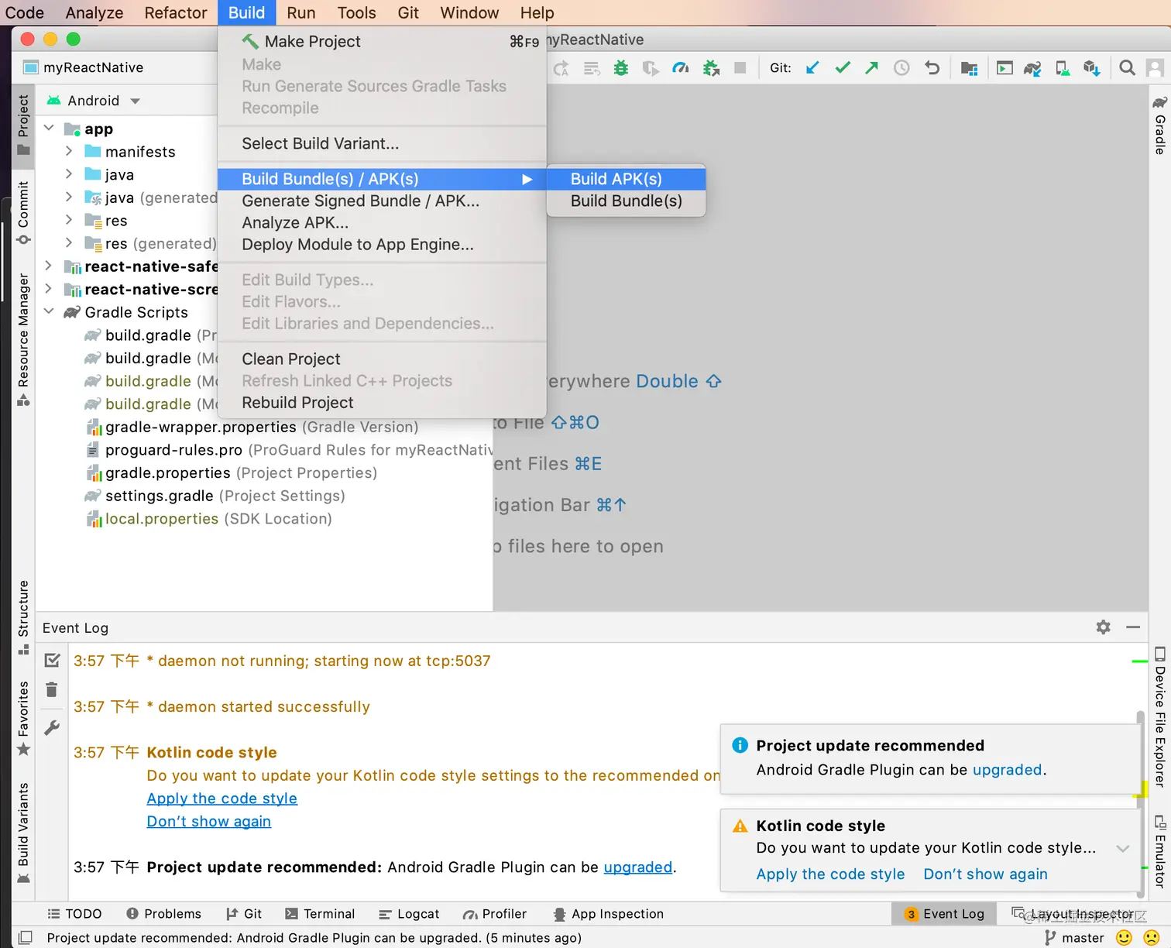Collapse the app module tree node
This screenshot has height=948, width=1171.
pos(50,128)
